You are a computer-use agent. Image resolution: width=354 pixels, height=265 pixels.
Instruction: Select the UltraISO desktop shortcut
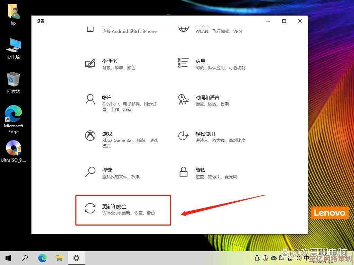click(x=13, y=151)
